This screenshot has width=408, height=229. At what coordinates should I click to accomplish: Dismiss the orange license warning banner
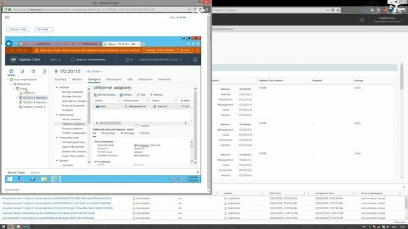pos(197,50)
